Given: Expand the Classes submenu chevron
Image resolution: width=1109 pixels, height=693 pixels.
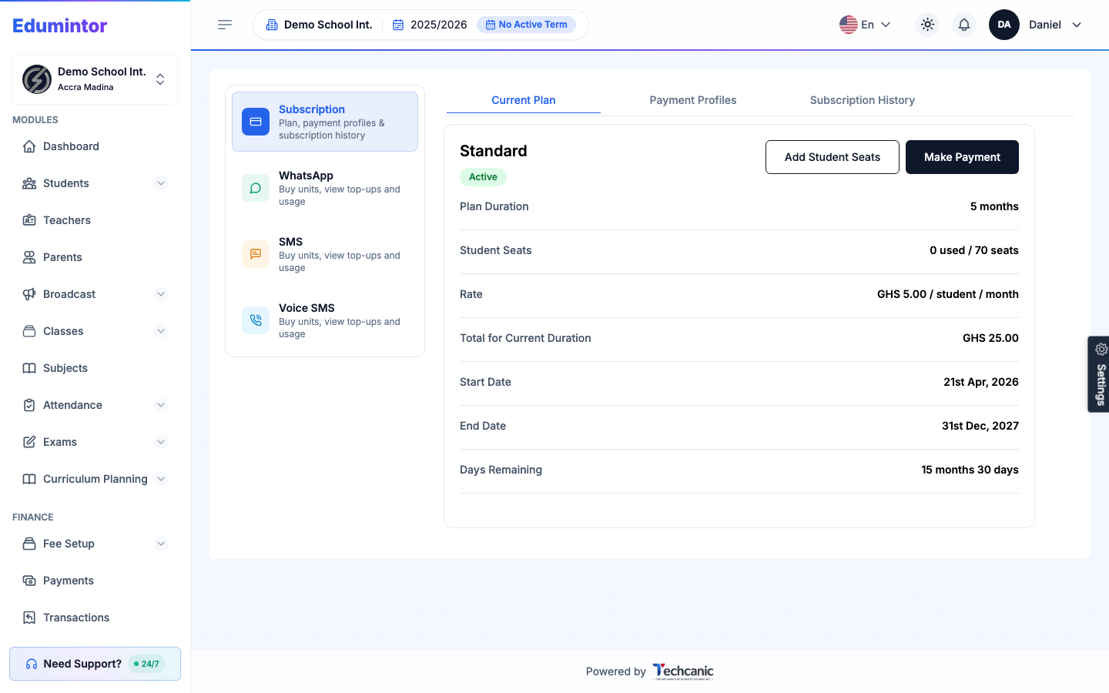Looking at the screenshot, I should pos(161,331).
